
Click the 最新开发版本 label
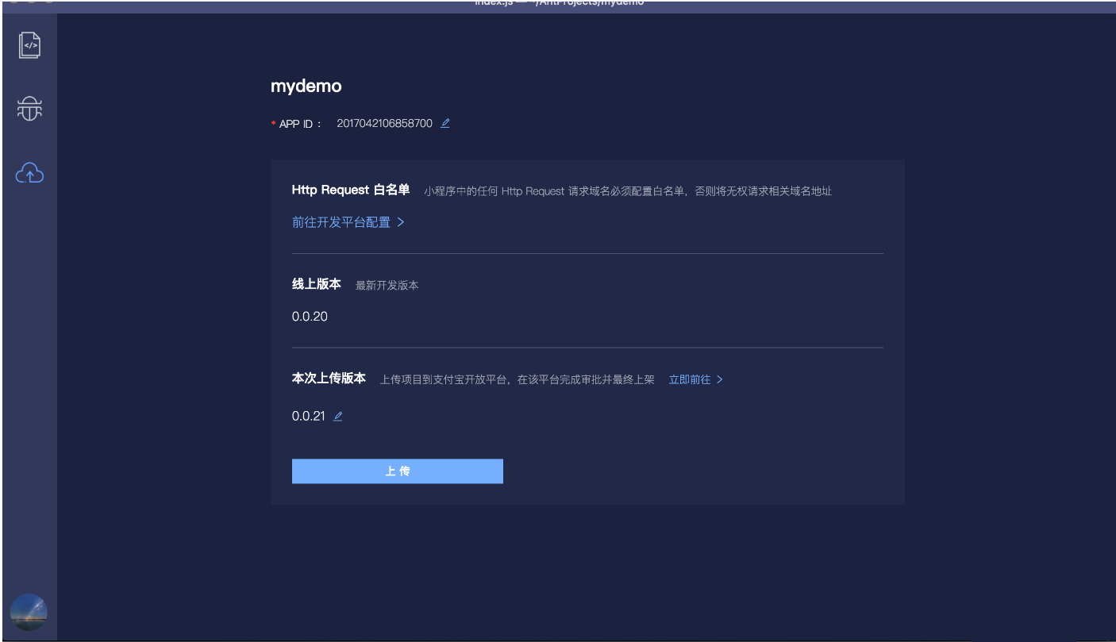pos(387,285)
